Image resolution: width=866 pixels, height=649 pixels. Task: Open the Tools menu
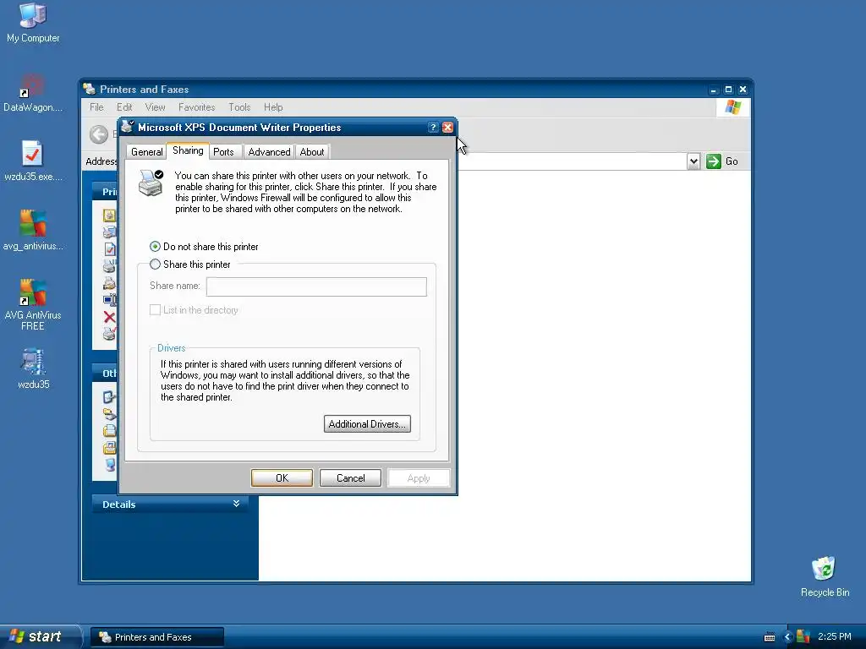point(239,107)
